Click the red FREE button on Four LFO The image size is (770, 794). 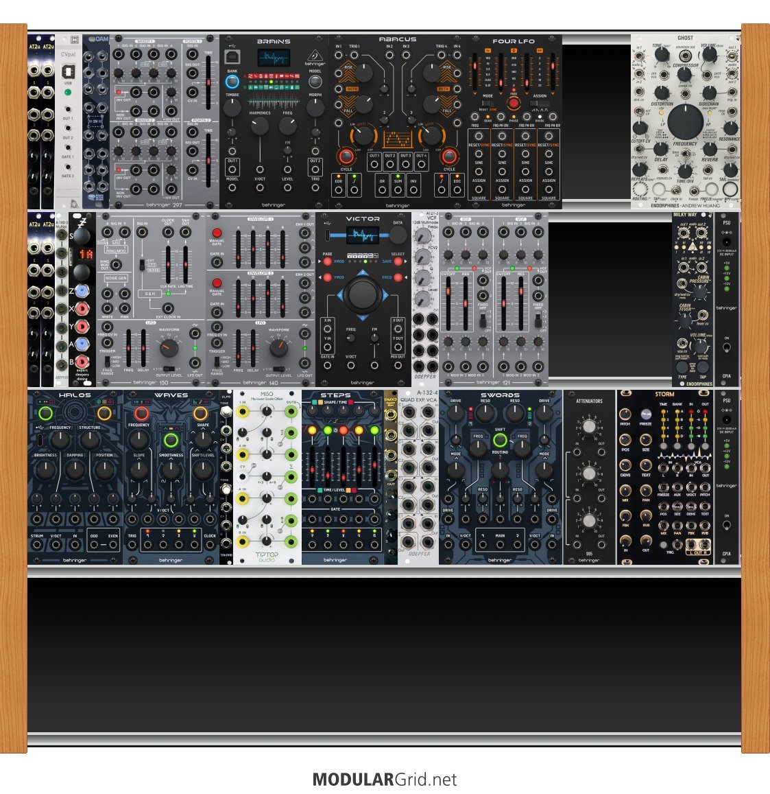(514, 103)
